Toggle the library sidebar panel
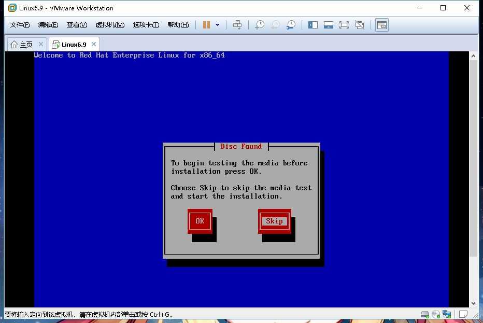 click(313, 25)
